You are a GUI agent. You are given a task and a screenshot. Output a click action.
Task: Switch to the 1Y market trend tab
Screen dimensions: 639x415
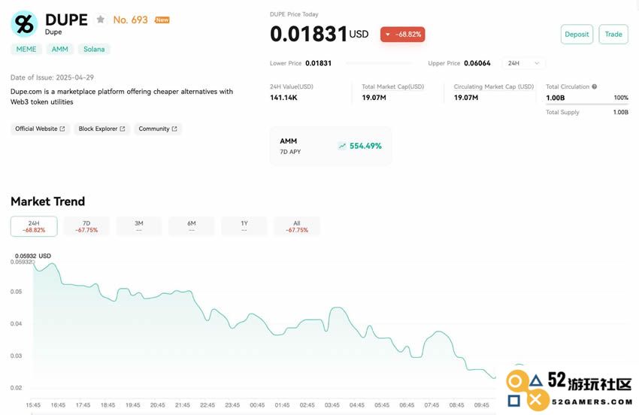[x=244, y=226]
